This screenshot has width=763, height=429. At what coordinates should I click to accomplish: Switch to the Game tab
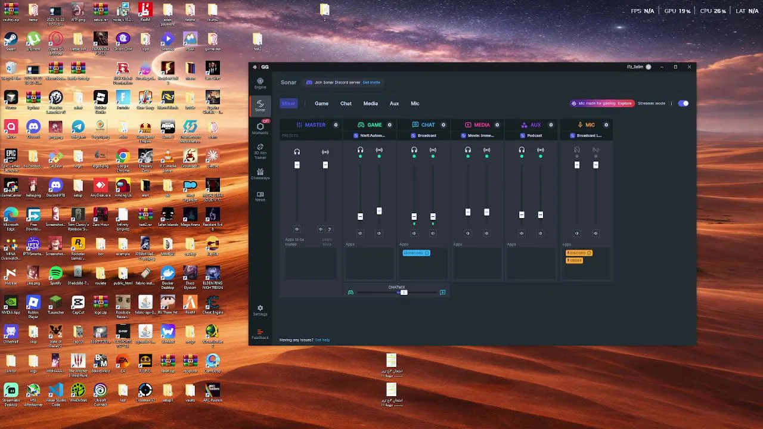(x=321, y=104)
